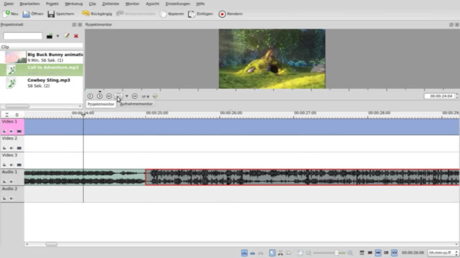Open the Clip menu
This screenshot has width=460, height=258.
[92, 4]
